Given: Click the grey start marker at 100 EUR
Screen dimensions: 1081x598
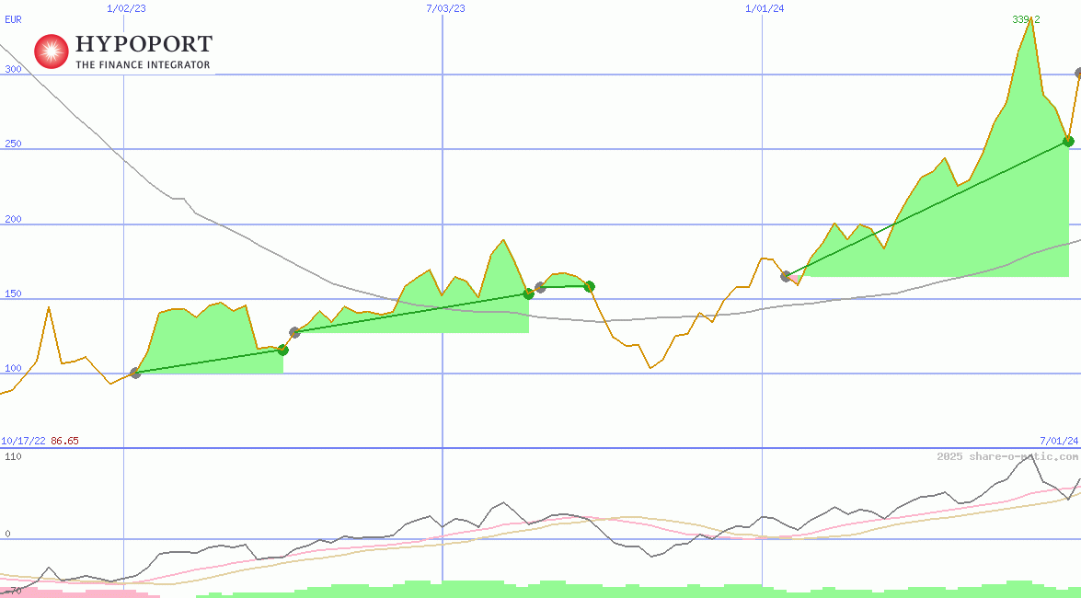Looking at the screenshot, I should tap(135, 373).
